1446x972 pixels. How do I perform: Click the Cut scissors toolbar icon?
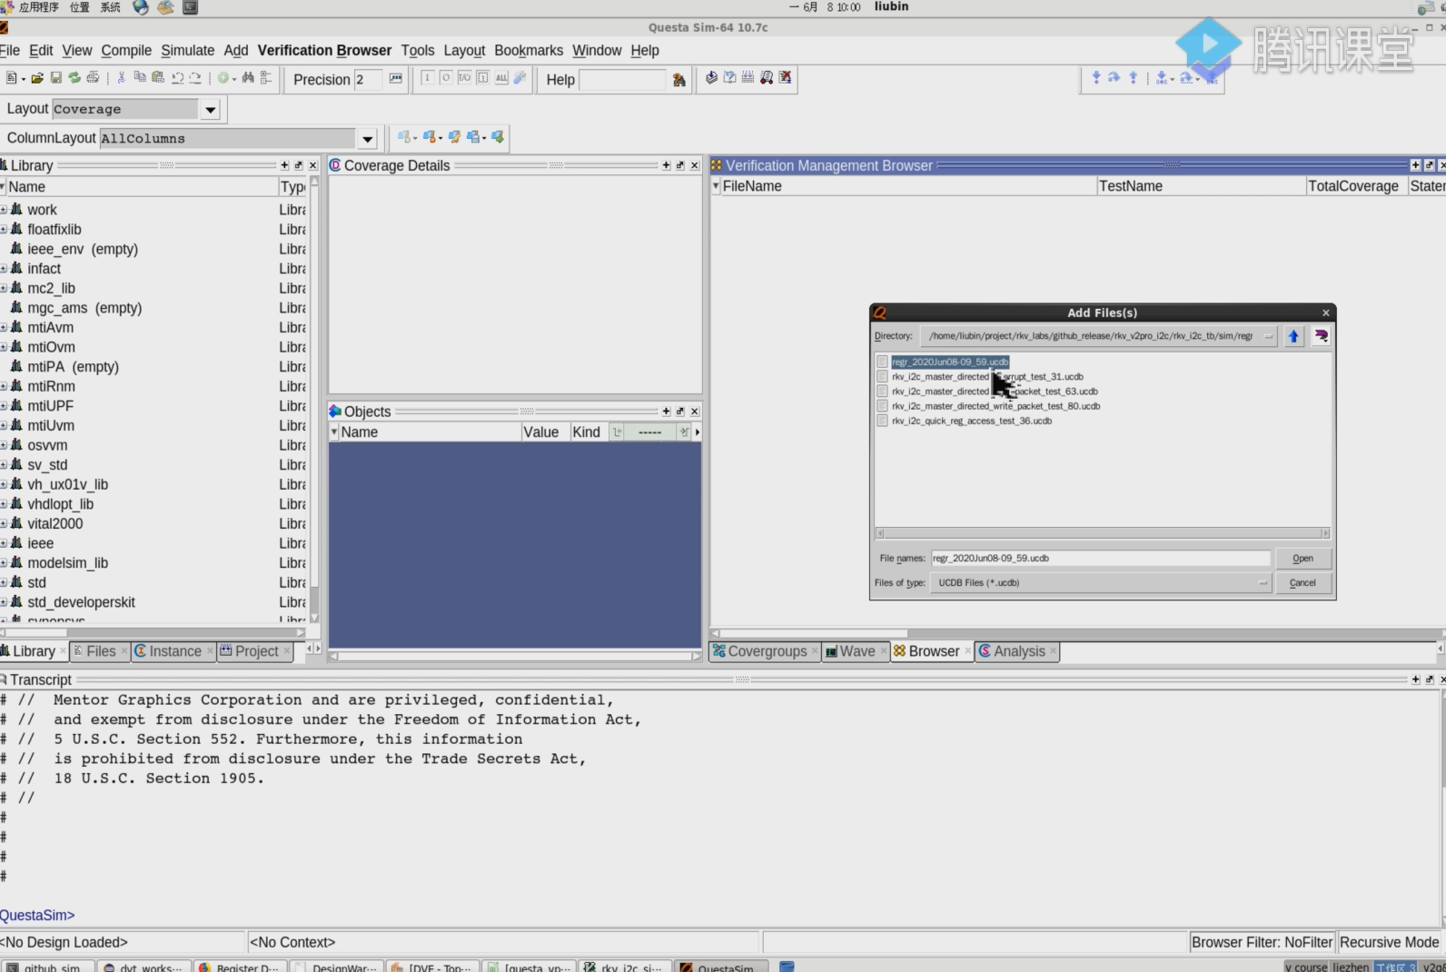(121, 78)
